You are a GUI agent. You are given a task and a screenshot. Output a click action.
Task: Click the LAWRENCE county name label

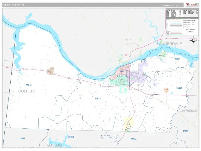click(188, 111)
